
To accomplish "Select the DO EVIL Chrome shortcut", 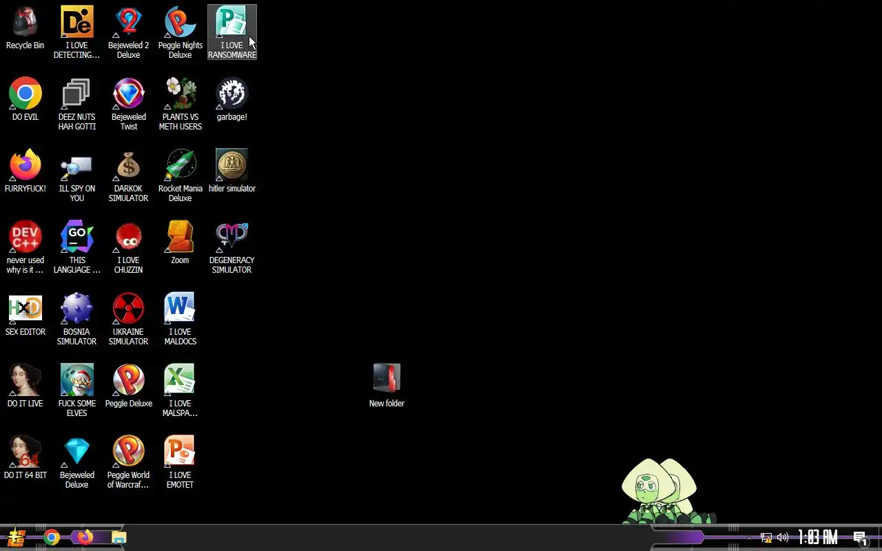I will click(25, 100).
